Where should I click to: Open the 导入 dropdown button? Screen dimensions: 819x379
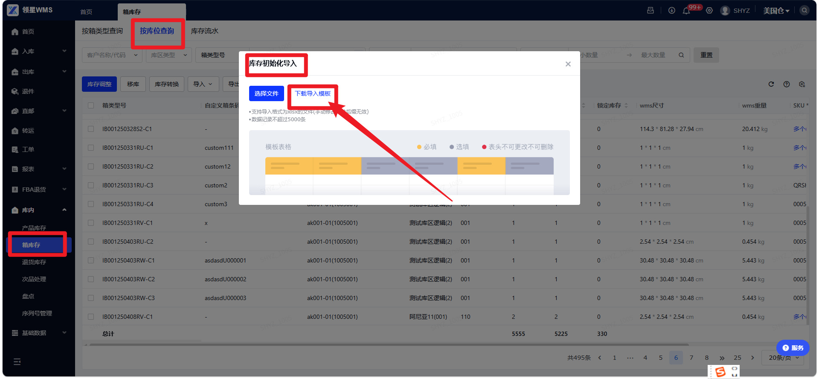(203, 84)
